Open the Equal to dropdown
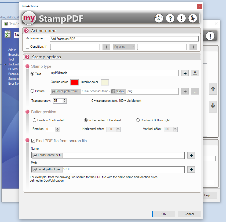 pos(124,47)
